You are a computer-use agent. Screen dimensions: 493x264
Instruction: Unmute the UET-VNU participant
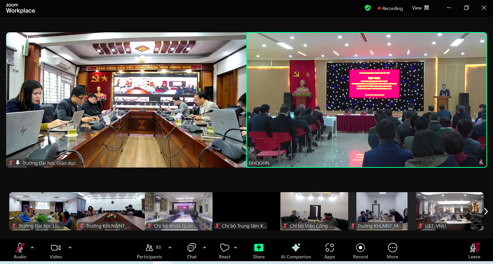420,226
